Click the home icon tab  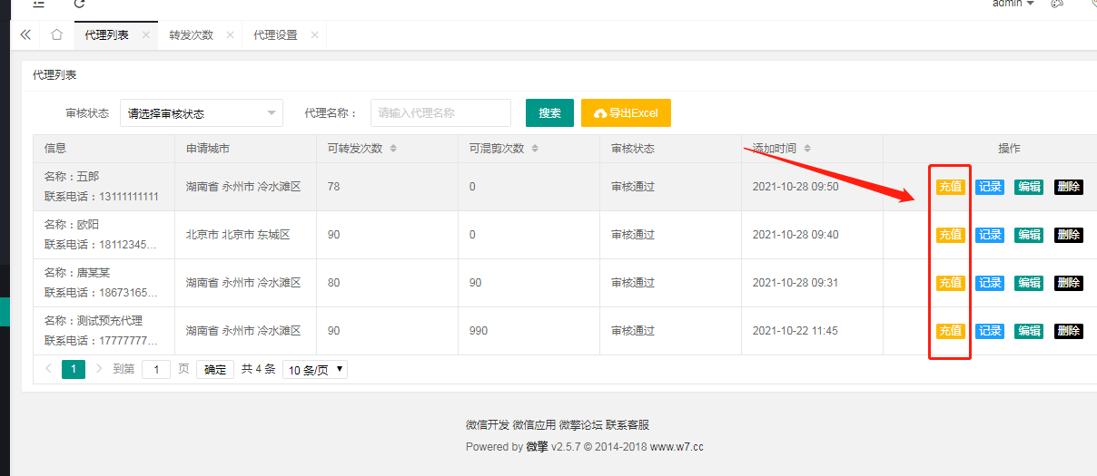56,35
